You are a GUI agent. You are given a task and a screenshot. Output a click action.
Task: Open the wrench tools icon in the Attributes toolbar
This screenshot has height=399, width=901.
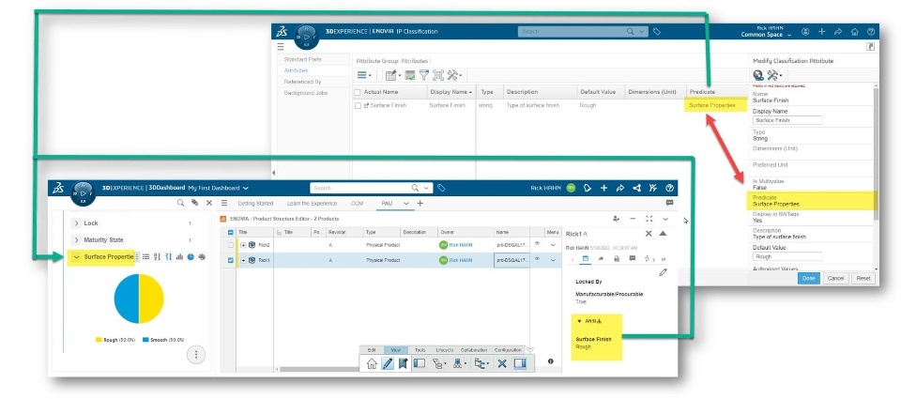pyautogui.click(x=454, y=75)
